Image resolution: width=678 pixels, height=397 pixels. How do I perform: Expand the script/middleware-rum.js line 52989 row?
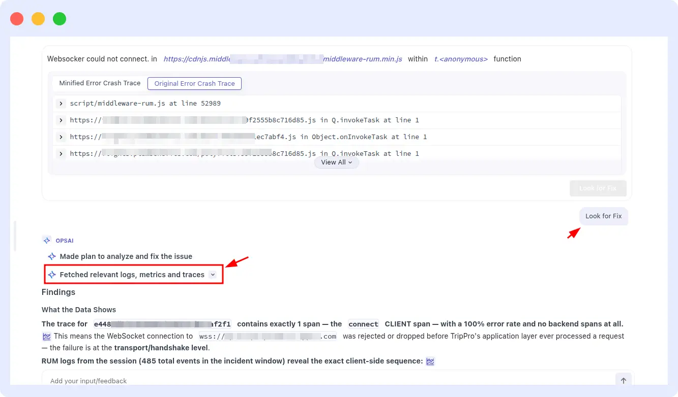(61, 104)
